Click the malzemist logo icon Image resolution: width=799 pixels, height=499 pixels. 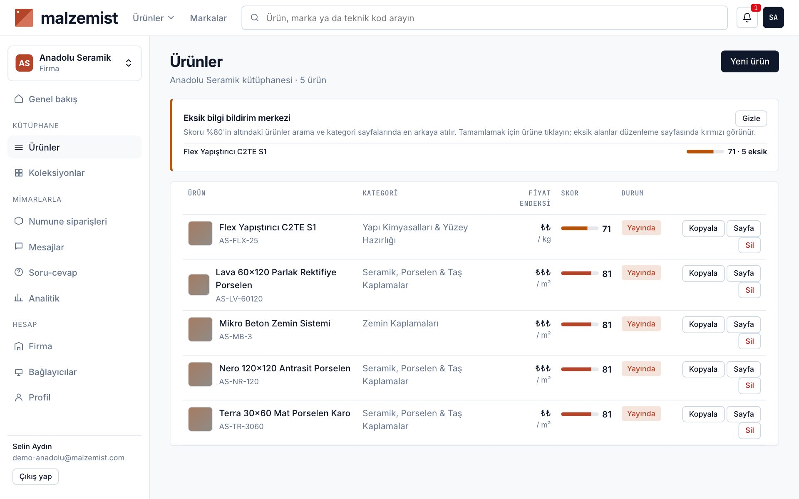(24, 18)
